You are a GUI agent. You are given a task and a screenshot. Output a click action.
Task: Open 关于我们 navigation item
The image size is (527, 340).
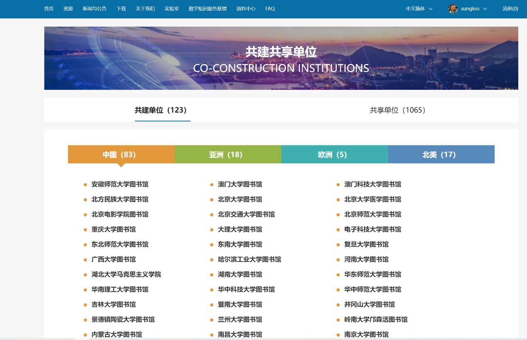pos(145,9)
